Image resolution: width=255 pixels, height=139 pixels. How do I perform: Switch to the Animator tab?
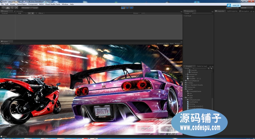pos(19,11)
